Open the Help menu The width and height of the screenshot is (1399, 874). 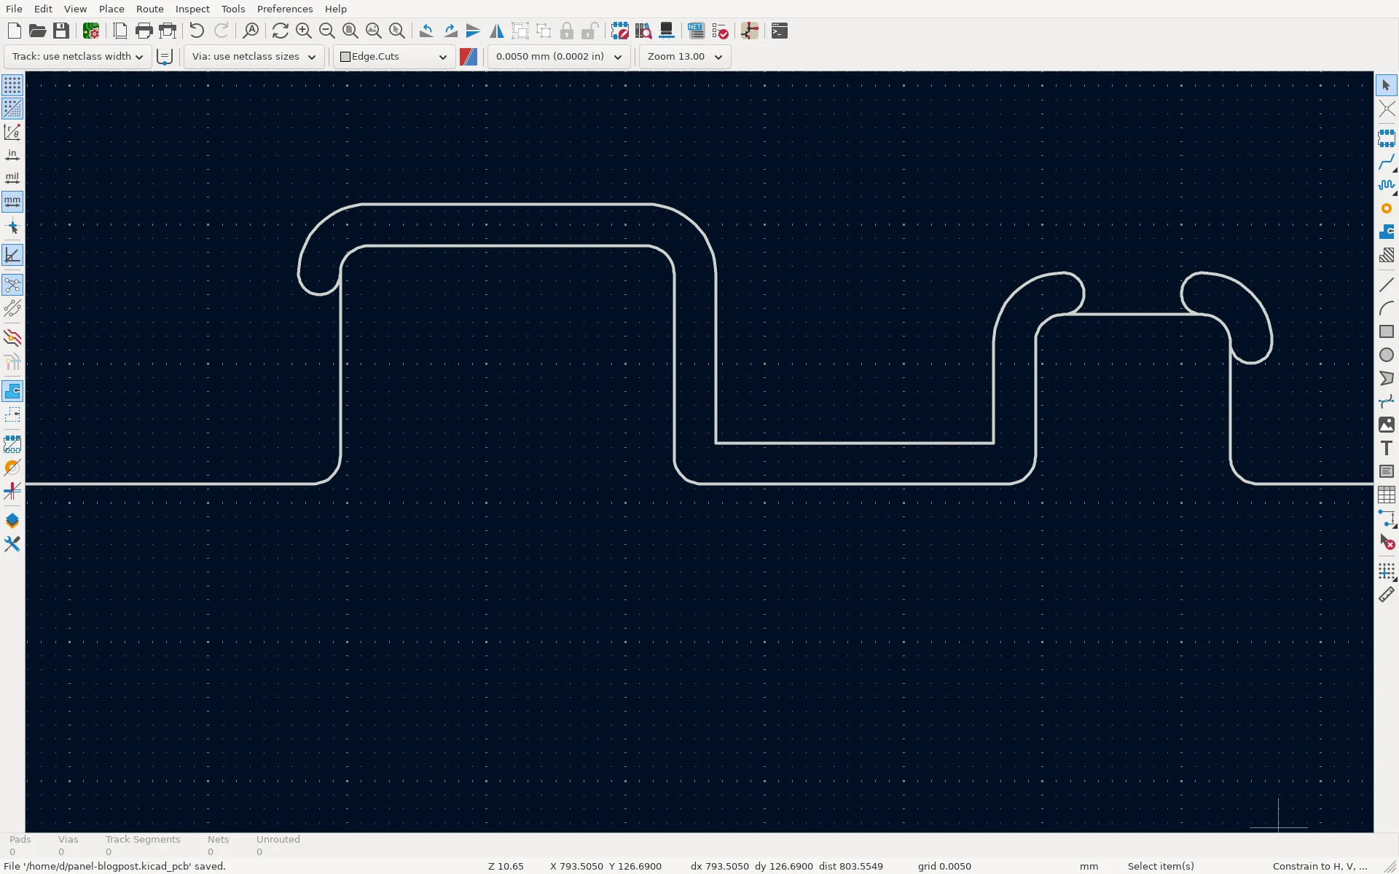[336, 9]
